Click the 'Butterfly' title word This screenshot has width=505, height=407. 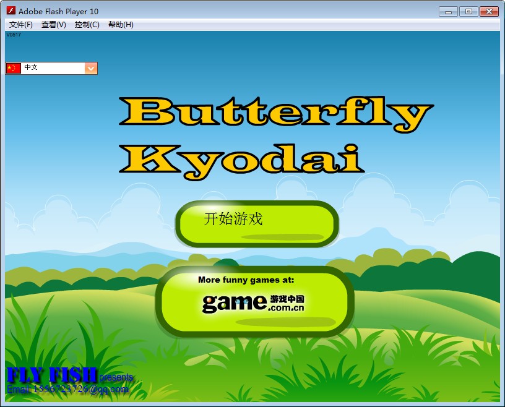pos(274,113)
